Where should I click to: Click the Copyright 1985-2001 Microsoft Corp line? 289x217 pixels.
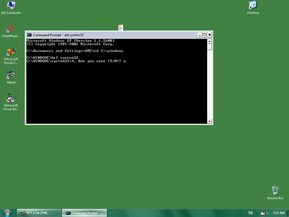[x=70, y=44]
